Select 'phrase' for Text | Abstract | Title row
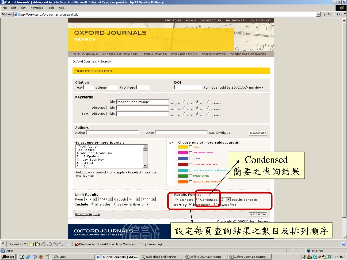Image resolution: width=347 pixels, height=260 pixels. [208, 114]
